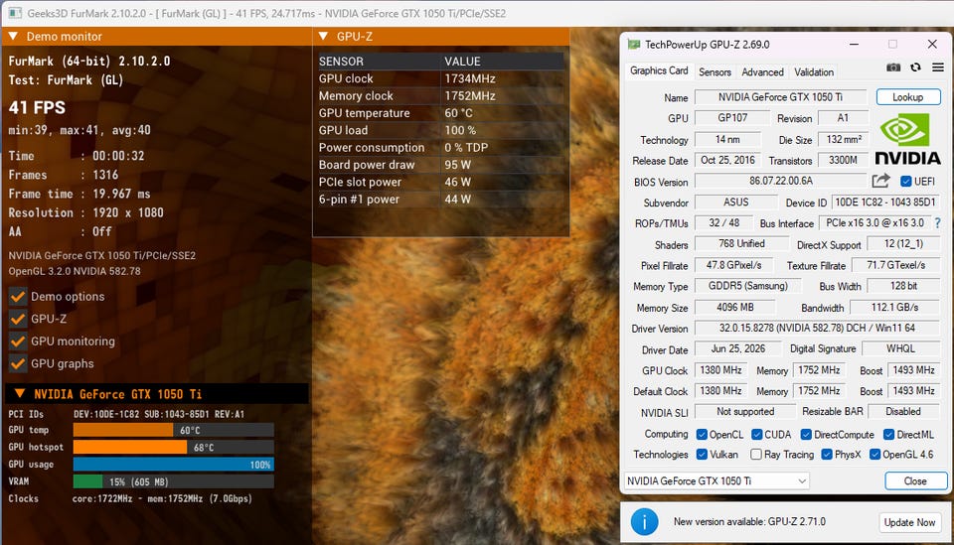Open GPU-Z hamburger menu
Image resolution: width=954 pixels, height=545 pixels.
pyautogui.click(x=938, y=68)
